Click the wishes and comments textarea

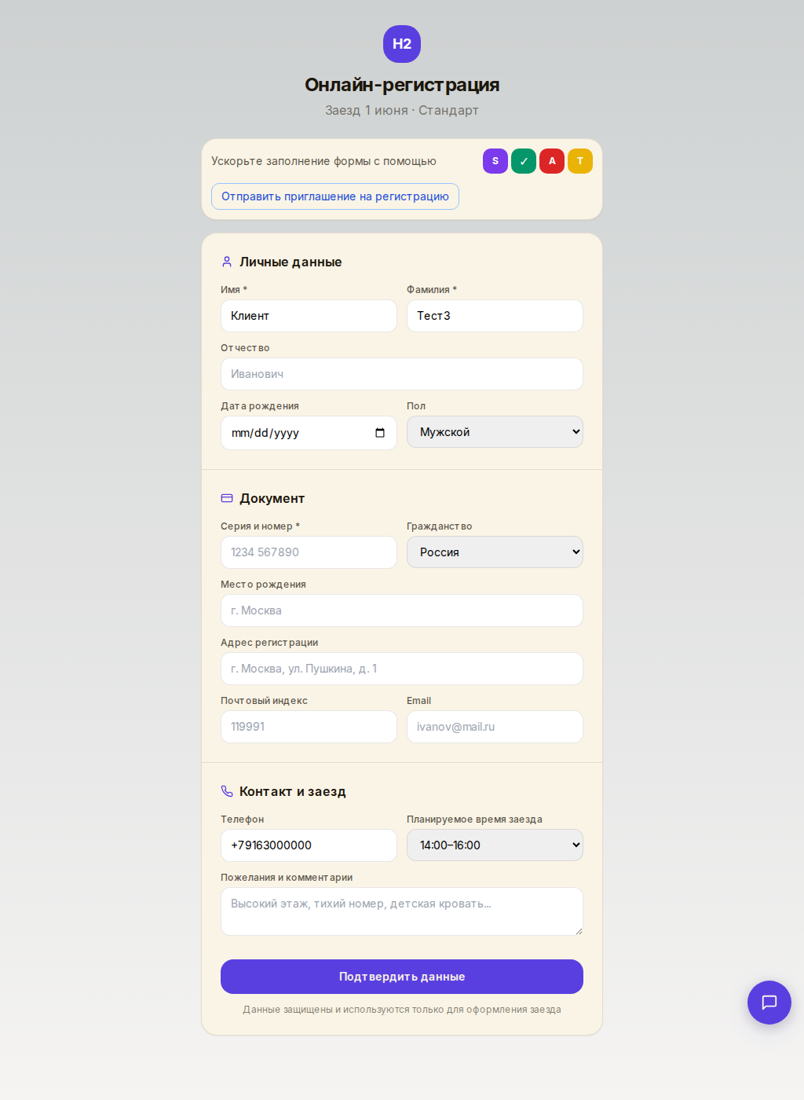pyautogui.click(x=402, y=911)
